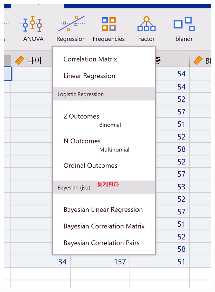Choose Bayesian Correlation Pairs
Image resolution: width=215 pixels, height=292 pixels.
[102, 243]
